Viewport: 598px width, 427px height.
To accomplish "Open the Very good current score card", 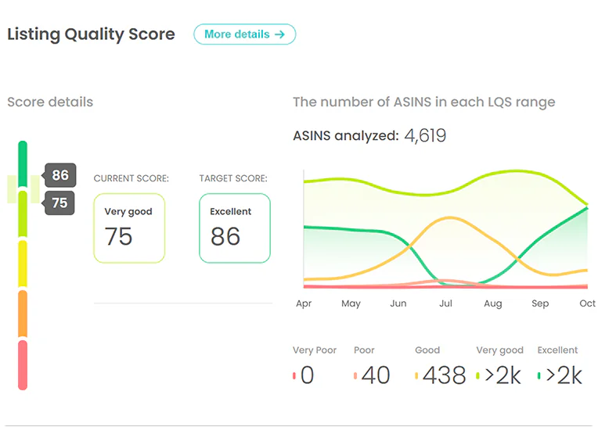I will [x=129, y=228].
